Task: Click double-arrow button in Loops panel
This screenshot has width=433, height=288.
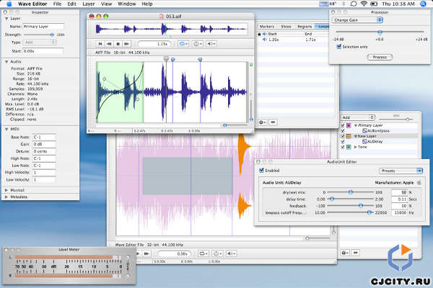Action: 273,122
